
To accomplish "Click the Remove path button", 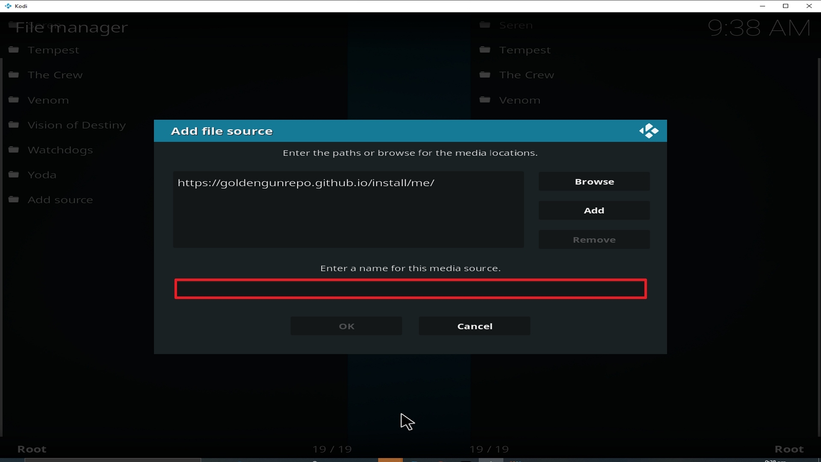I will pyautogui.click(x=594, y=240).
